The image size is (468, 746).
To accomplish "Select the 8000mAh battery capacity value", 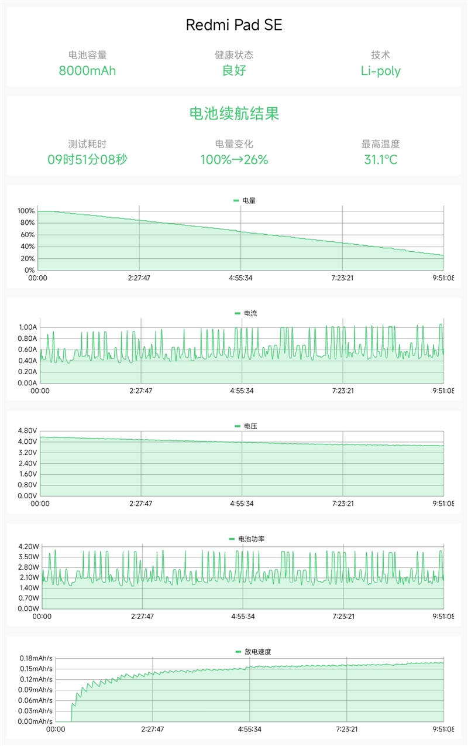I will tap(87, 71).
